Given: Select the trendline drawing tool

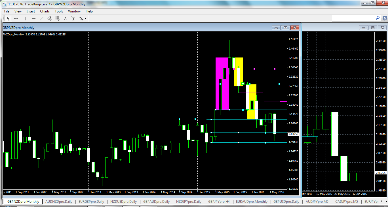Looking at the screenshot, I should coord(41,18).
